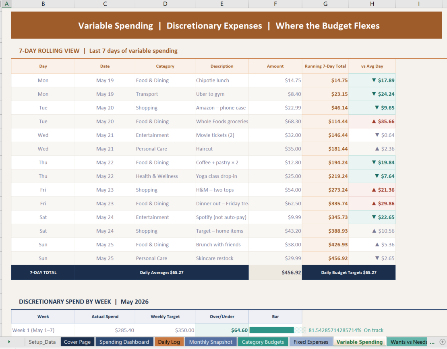The height and width of the screenshot is (349, 447).
Task: Click Daily Average: $65.27 cell
Action: 161,273
